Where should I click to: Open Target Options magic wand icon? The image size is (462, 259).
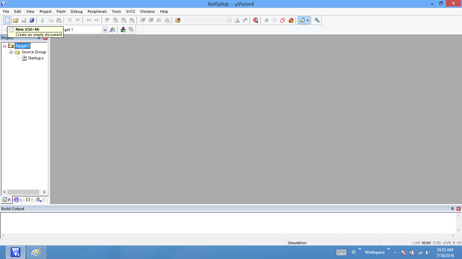tap(113, 30)
